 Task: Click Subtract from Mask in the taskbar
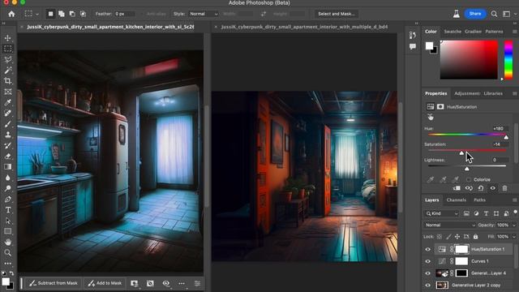coord(53,283)
